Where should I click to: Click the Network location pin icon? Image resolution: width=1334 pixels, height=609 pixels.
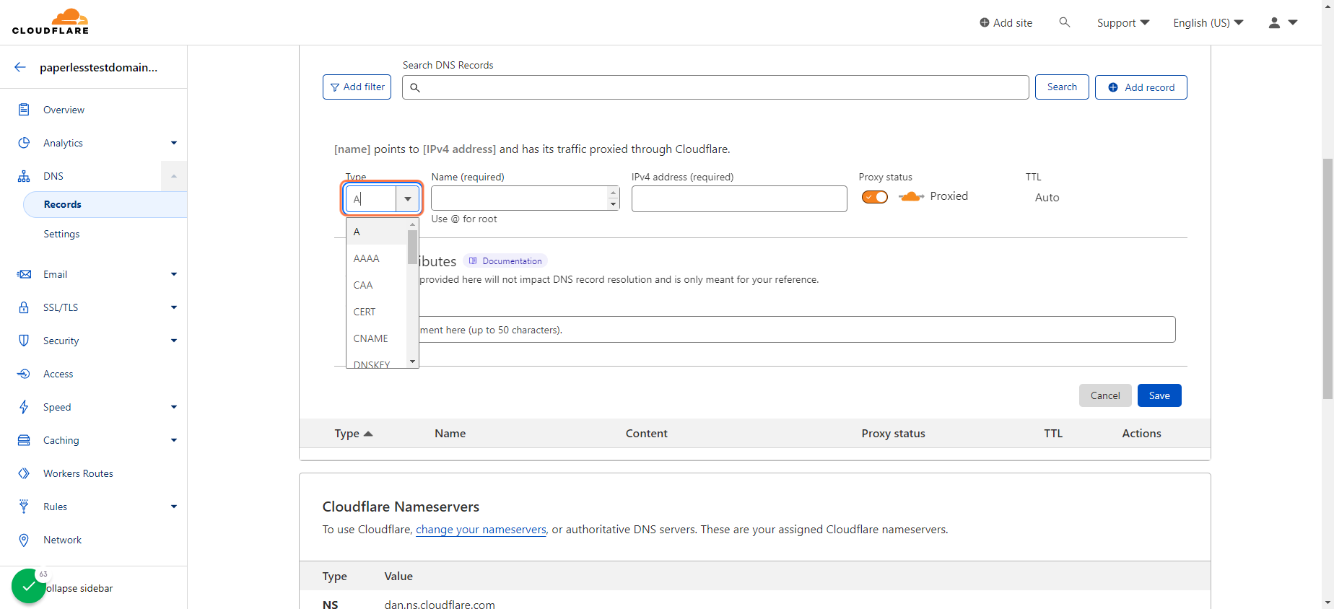tap(24, 540)
